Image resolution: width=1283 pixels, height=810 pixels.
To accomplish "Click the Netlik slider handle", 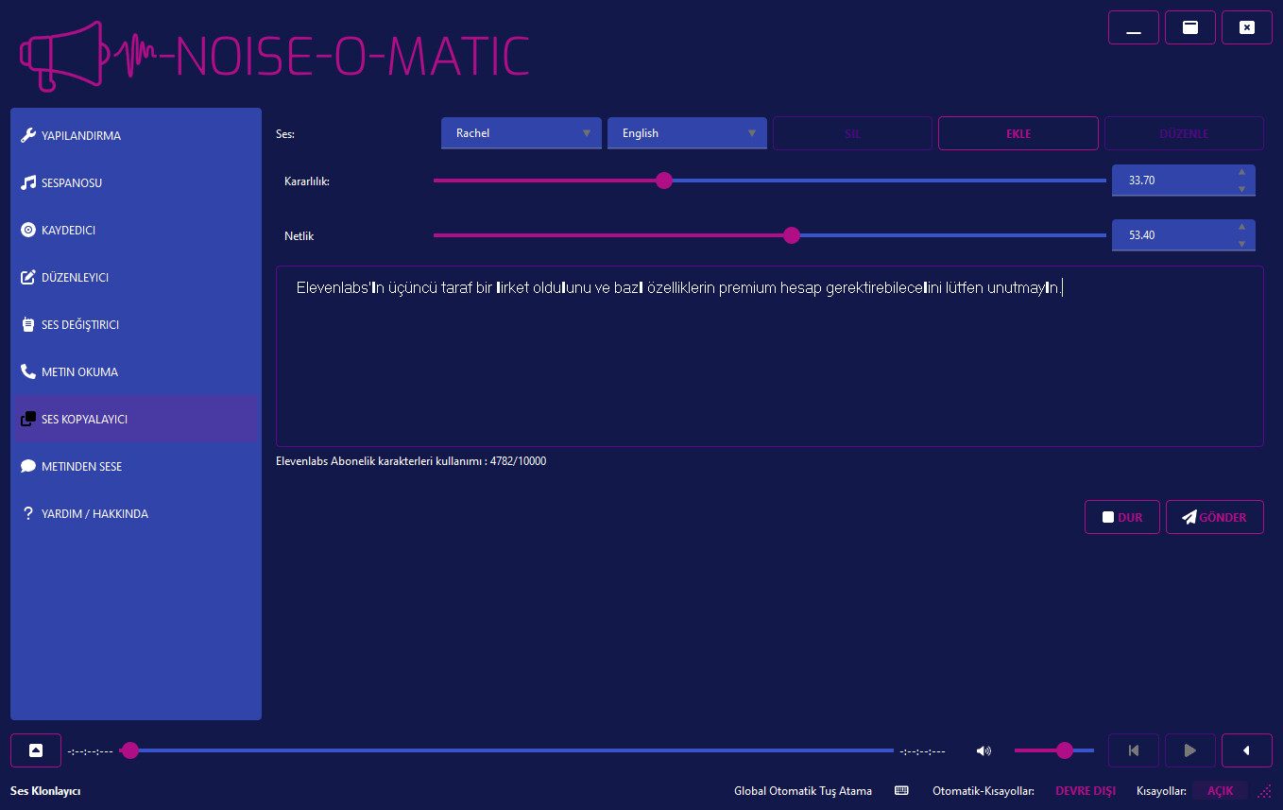I will click(792, 235).
